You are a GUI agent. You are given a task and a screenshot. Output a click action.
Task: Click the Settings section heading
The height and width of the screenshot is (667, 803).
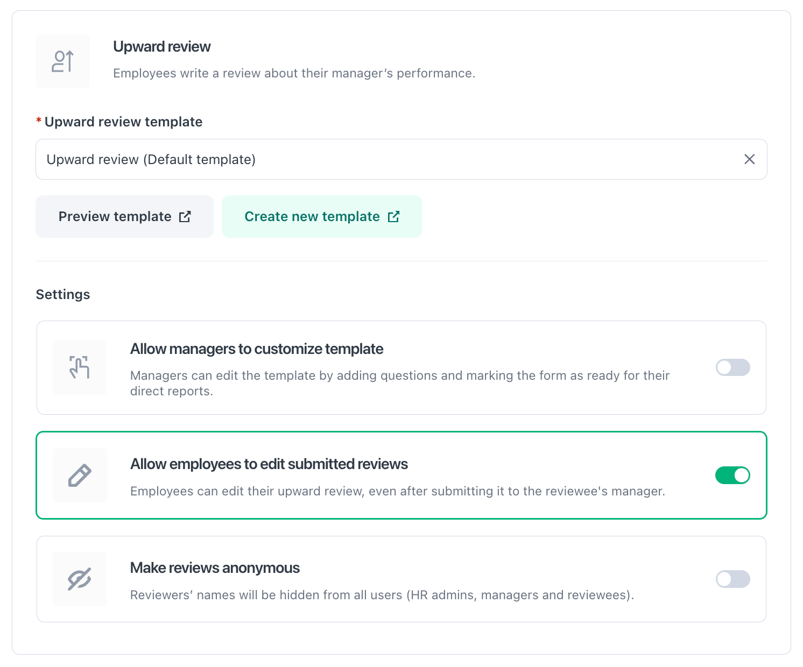63,295
